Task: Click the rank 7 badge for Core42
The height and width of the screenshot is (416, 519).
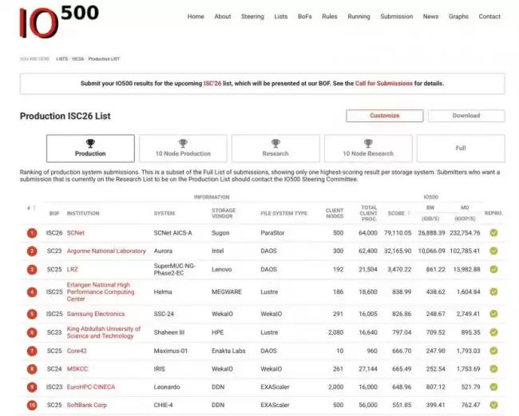Action: click(32, 351)
